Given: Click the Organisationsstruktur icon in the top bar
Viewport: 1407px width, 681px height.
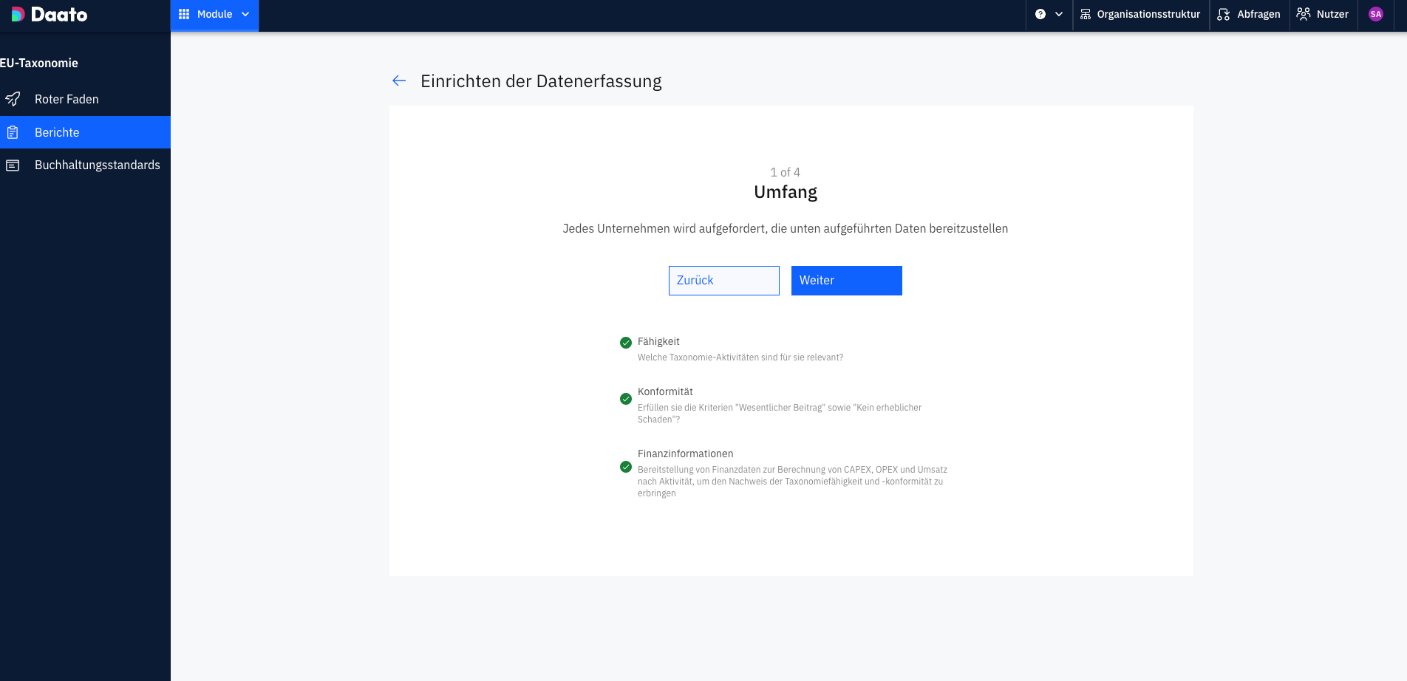Looking at the screenshot, I should (x=1086, y=14).
